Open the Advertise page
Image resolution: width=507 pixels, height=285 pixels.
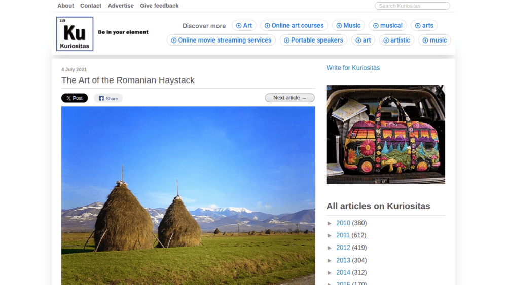(121, 6)
